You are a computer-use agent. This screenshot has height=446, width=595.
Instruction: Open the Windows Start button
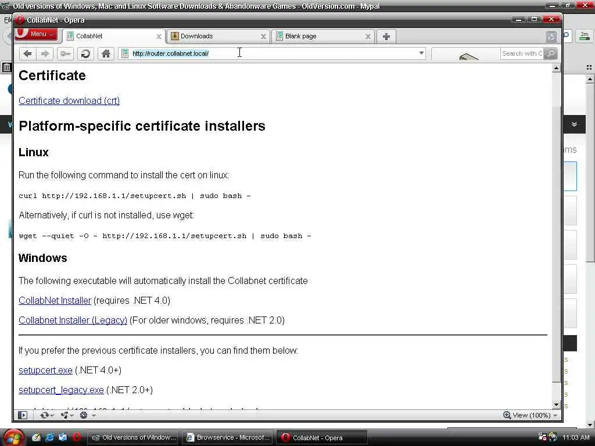(13, 438)
